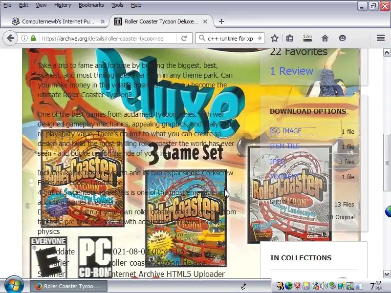The height and width of the screenshot is (293, 391).
Task: Show site information icon in address bar
Action: [24, 38]
